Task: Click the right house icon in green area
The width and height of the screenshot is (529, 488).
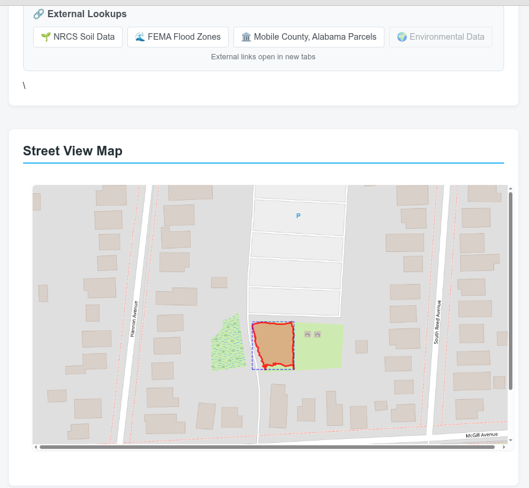Action: coord(318,334)
